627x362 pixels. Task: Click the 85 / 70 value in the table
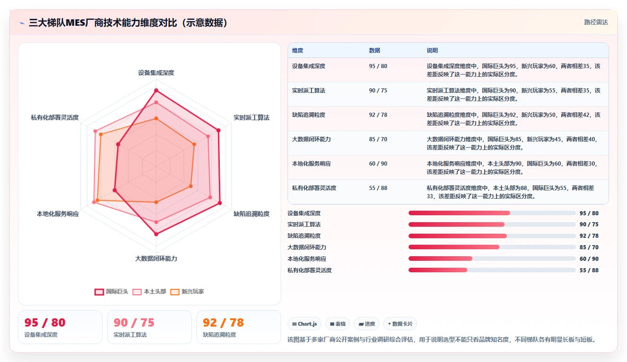coord(378,139)
